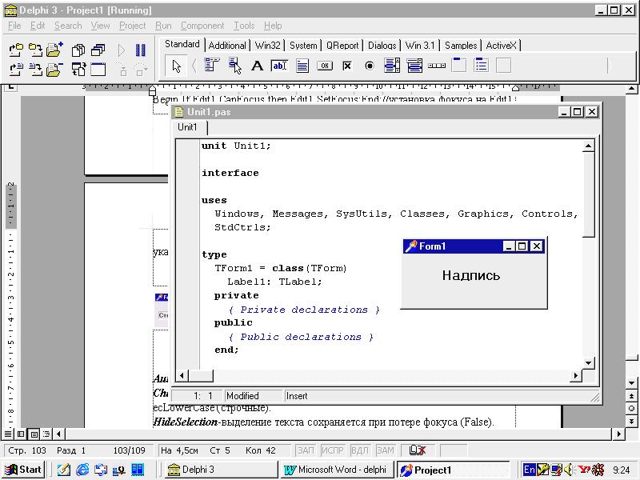Switch to the ActiveX palette tab
Screen dimensions: 640x480
pos(502,46)
